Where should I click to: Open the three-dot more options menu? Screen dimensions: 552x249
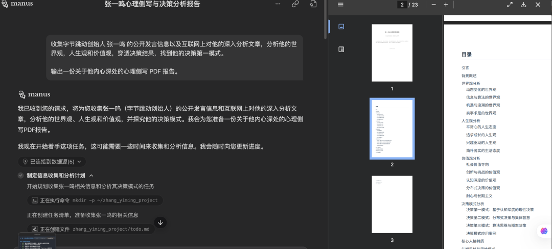pyautogui.click(x=278, y=4)
